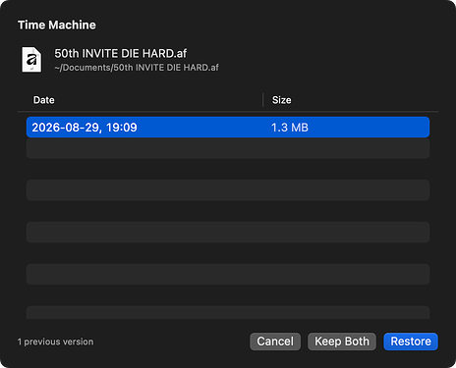
Task: Cancel the Time Machine dialog
Action: coord(275,342)
